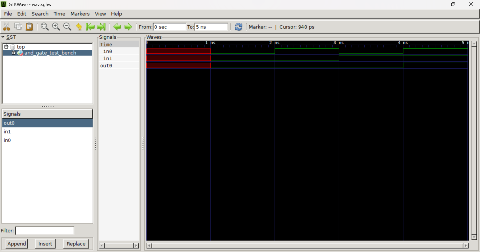Image resolution: width=480 pixels, height=252 pixels.
Task: Select the in1 signal
Action: (7, 131)
